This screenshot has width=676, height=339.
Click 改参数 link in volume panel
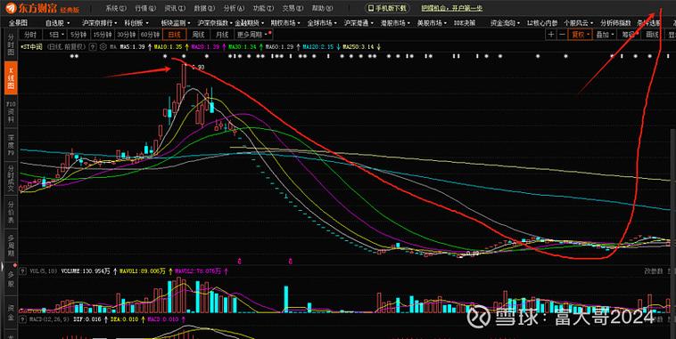click(x=653, y=271)
